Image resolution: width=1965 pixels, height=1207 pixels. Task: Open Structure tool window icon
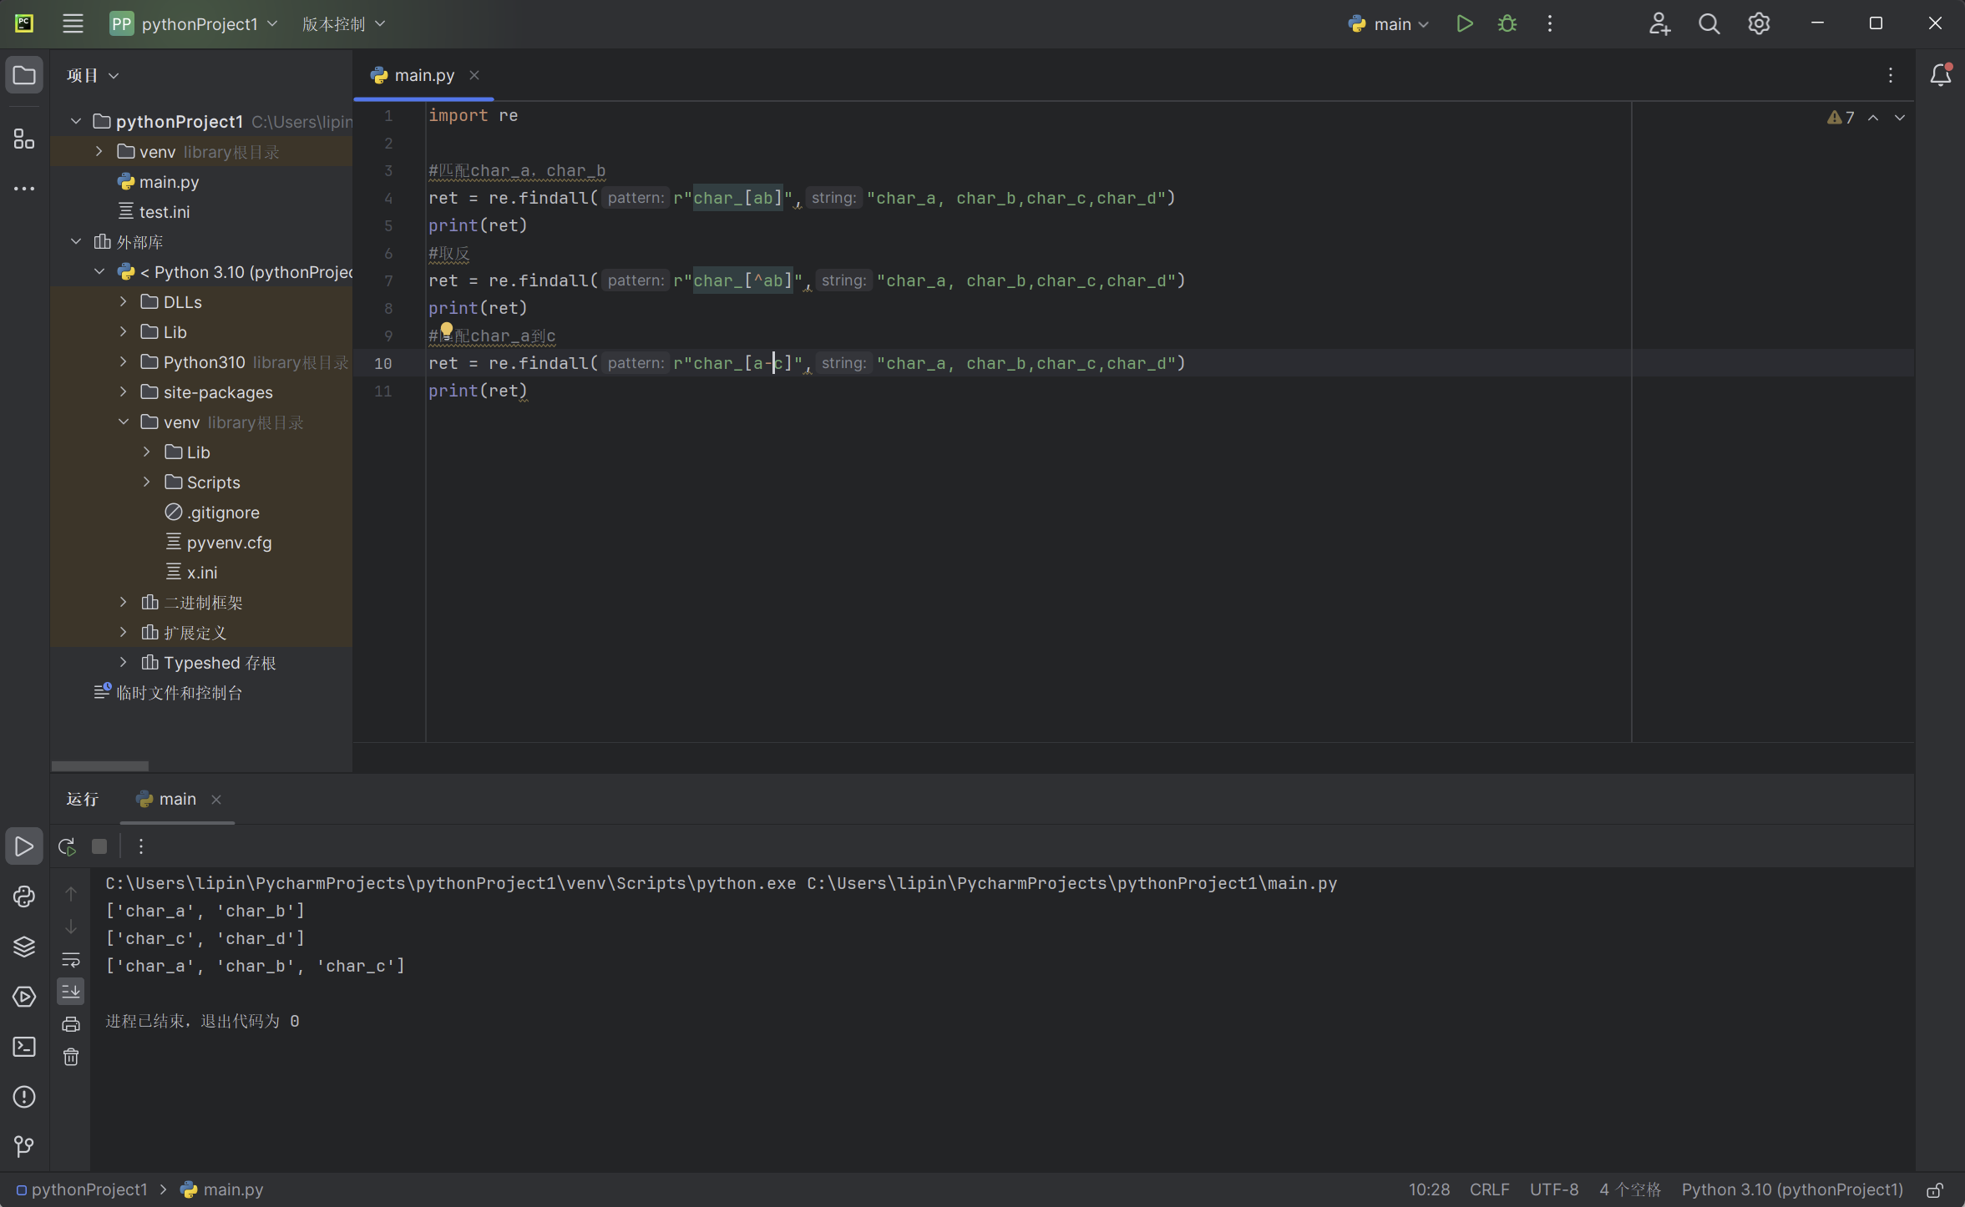point(24,139)
